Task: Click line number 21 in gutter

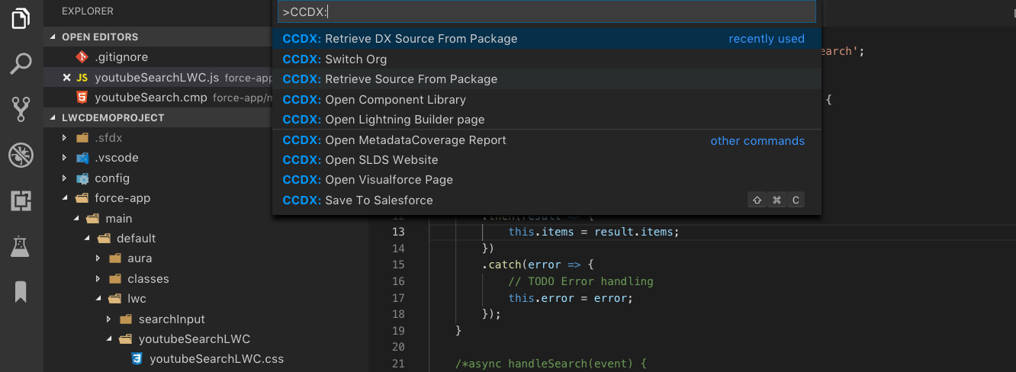Action: coord(398,364)
